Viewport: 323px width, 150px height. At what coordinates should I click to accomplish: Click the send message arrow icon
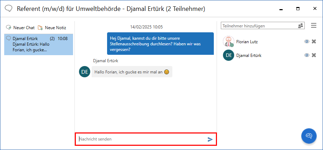pos(210,139)
